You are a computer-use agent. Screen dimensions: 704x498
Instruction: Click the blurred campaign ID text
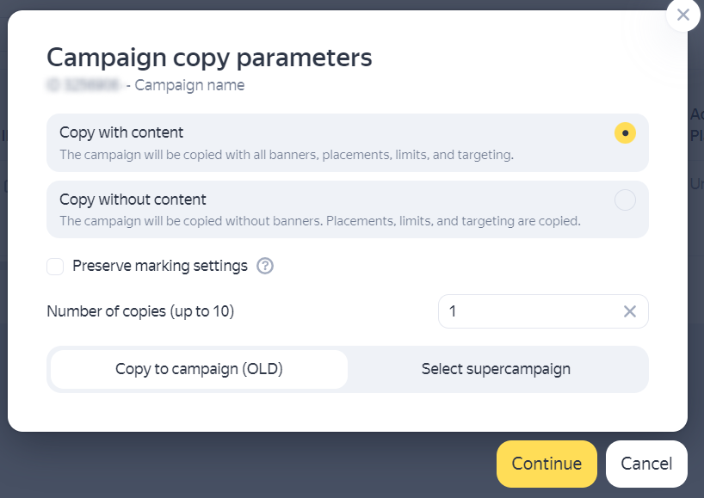click(x=84, y=85)
